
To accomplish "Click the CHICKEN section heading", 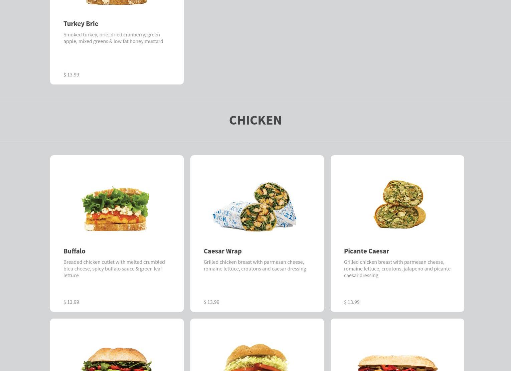I will [255, 120].
